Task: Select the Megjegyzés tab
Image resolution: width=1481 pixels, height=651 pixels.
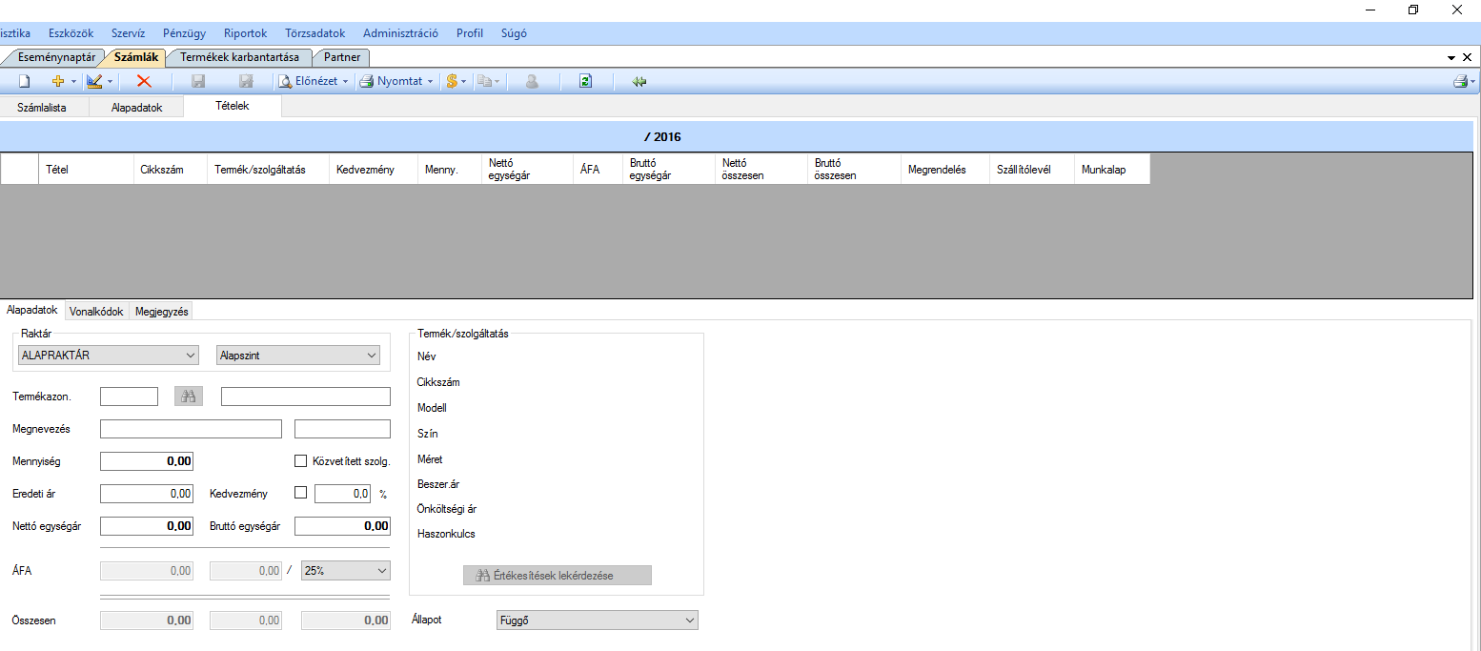Action: tap(162, 311)
